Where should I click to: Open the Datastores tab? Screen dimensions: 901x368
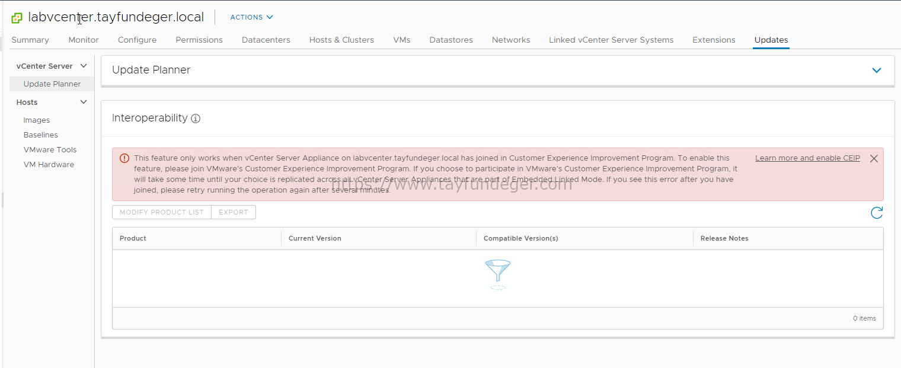[x=451, y=40]
